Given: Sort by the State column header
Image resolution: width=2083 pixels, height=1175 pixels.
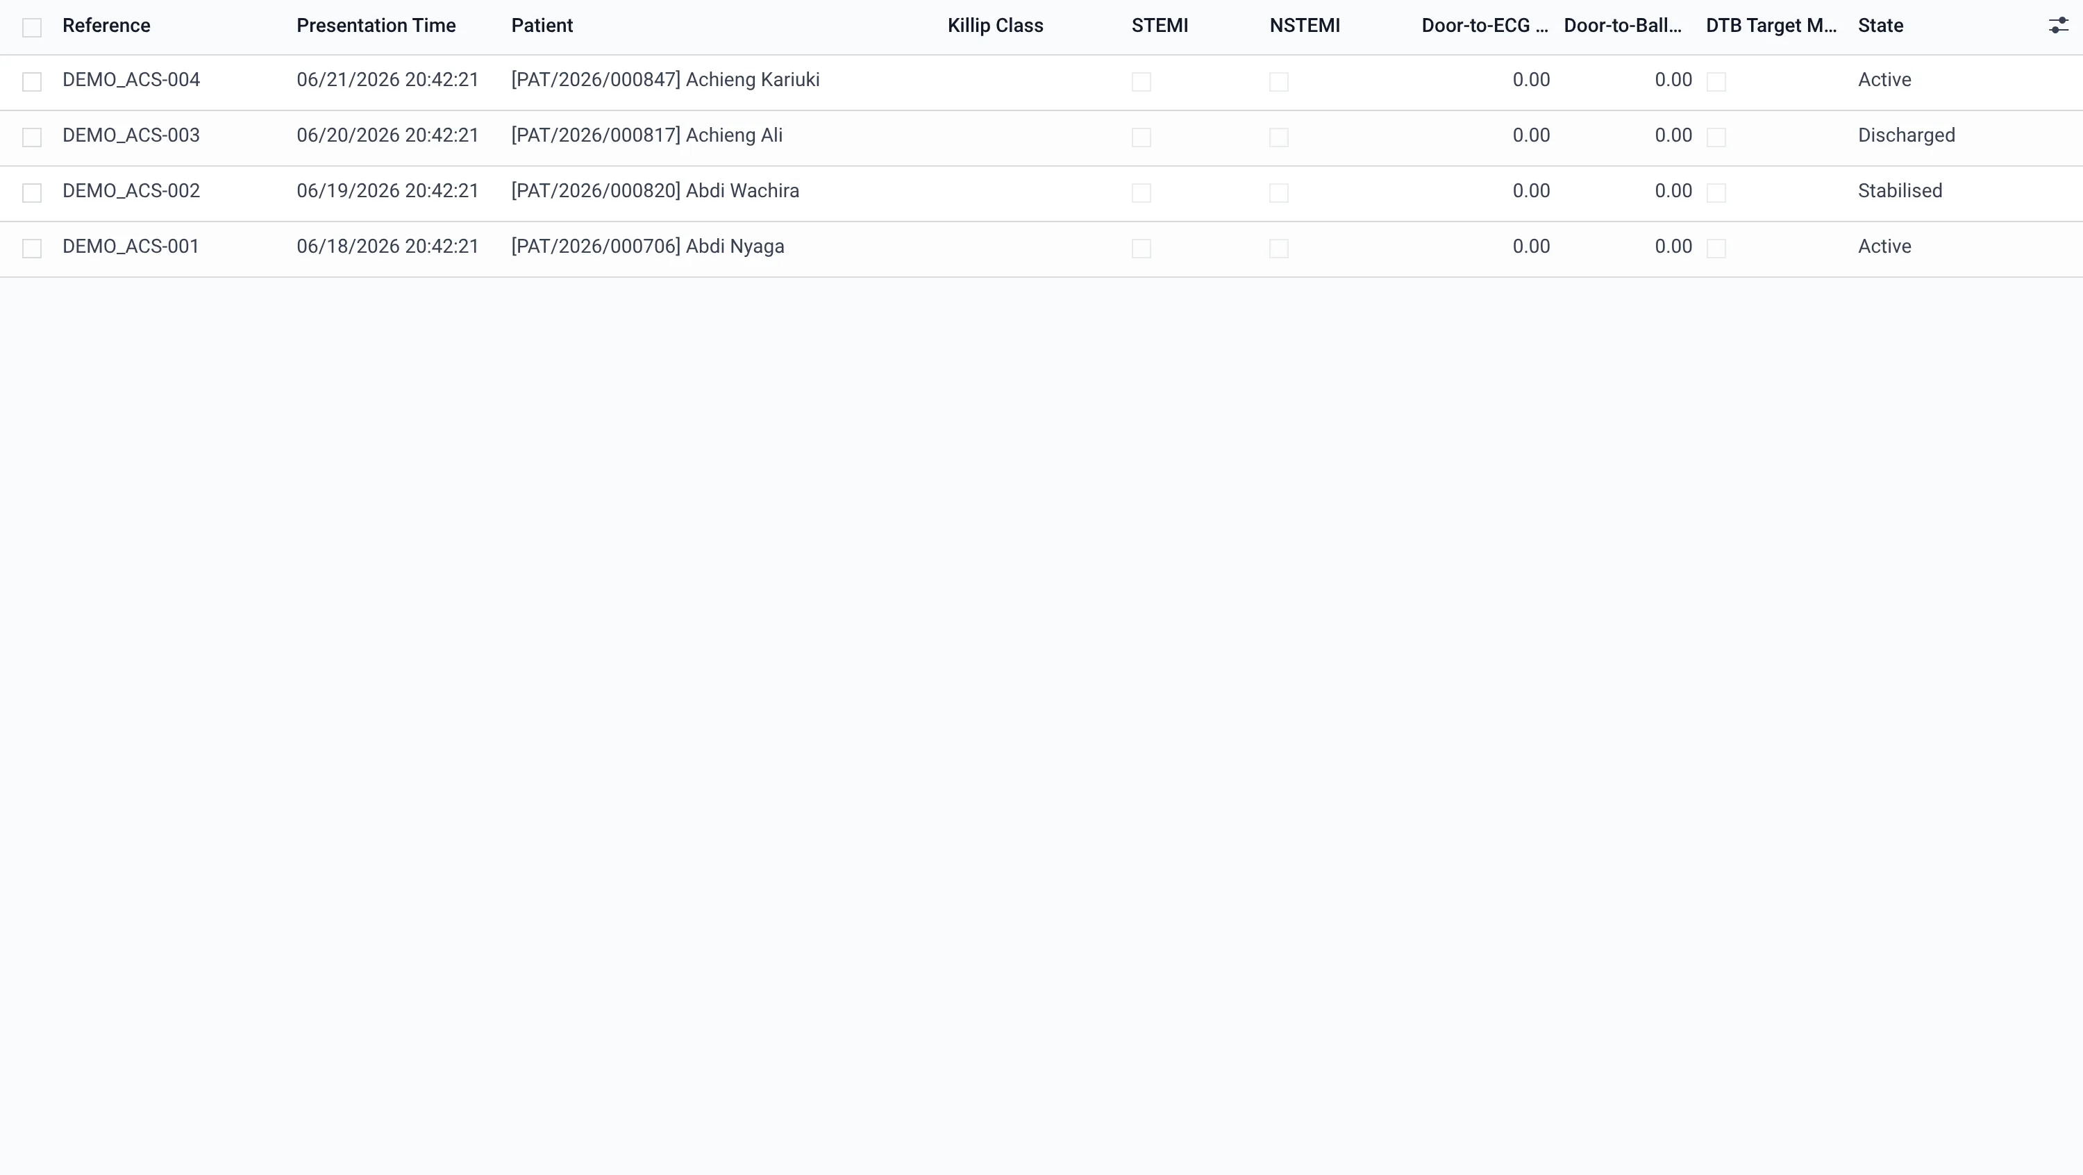Looking at the screenshot, I should point(1880,26).
